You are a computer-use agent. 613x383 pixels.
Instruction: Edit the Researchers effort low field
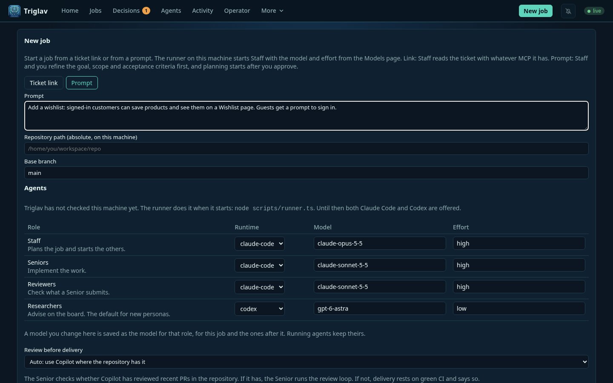[x=519, y=309]
